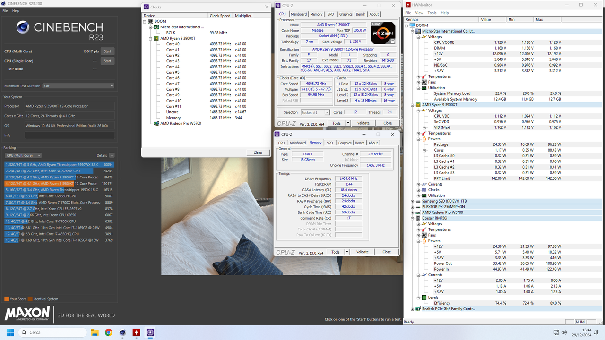Click the DOOM computer icon in HWMonitor tree
The height and width of the screenshot is (340, 605).
point(413,25)
